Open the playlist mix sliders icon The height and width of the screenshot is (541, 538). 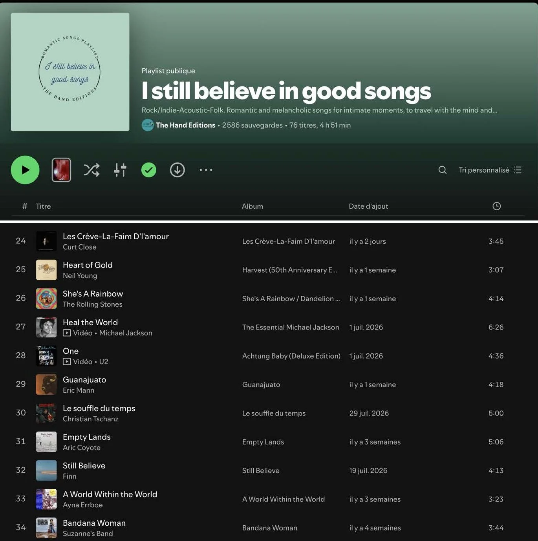point(120,170)
